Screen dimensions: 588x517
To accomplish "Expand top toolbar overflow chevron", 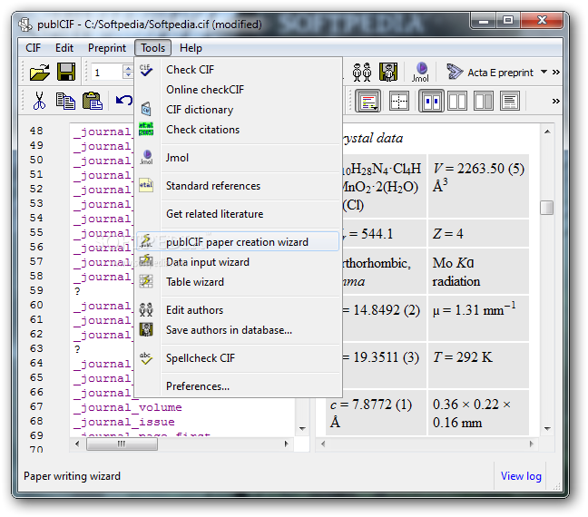I will point(555,72).
